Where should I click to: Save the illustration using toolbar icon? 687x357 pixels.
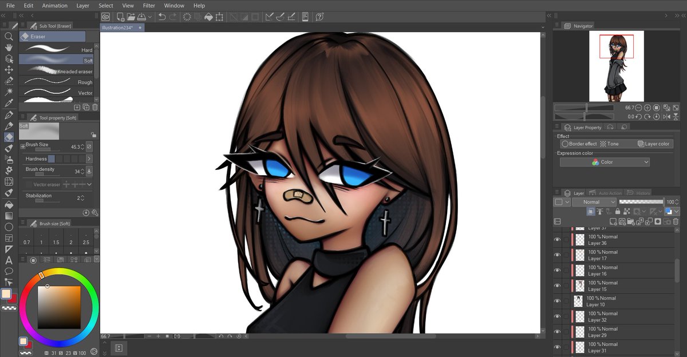(141, 17)
